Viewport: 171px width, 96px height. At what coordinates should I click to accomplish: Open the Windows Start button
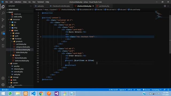3,94
